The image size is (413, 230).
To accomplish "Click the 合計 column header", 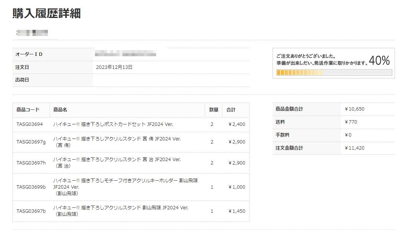I will 231,109.
